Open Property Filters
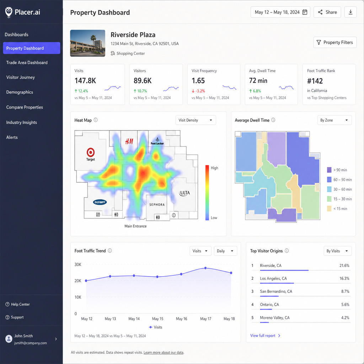Screen dimensions: 364x364 335,42
